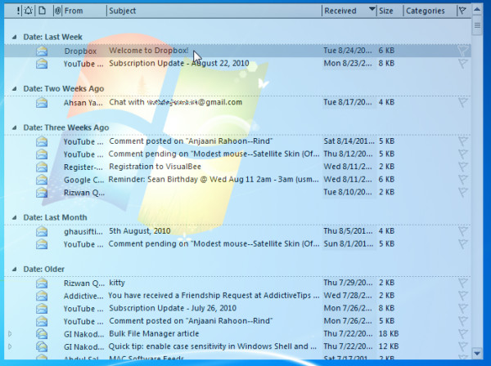The width and height of the screenshot is (491, 366).
Task: Click the Flag Status column header icon
Action: tap(462, 11)
